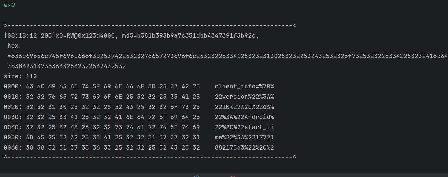Click the timestamp 08:18:12 205
Image resolution: width=448 pixels, height=177 pixels.
click(29, 36)
